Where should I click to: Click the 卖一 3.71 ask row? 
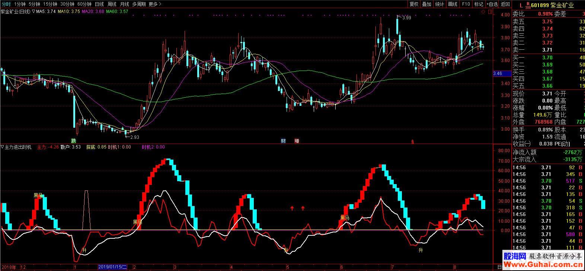tap(549, 49)
